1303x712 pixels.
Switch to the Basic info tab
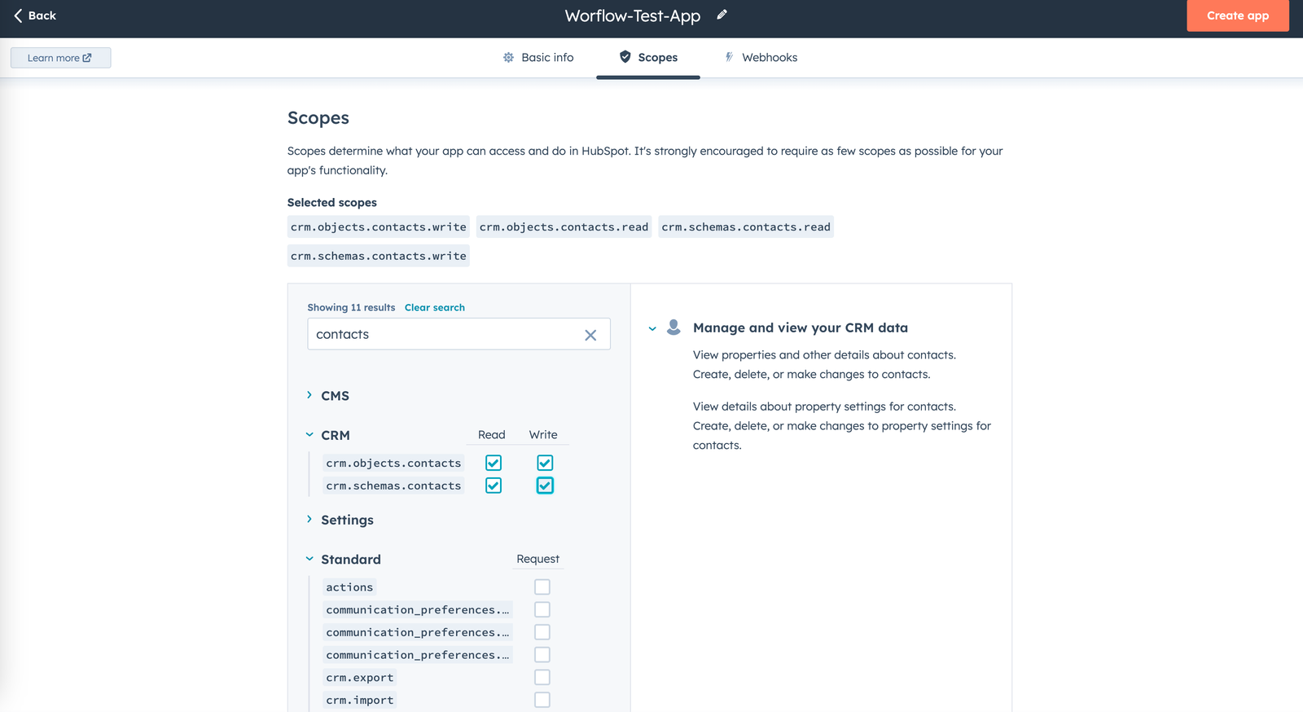tap(547, 58)
